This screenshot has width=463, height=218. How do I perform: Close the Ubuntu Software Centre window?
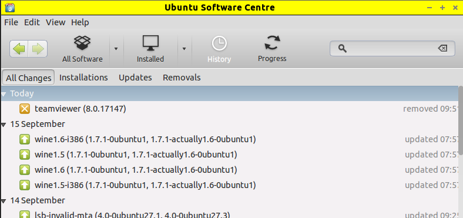455,8
